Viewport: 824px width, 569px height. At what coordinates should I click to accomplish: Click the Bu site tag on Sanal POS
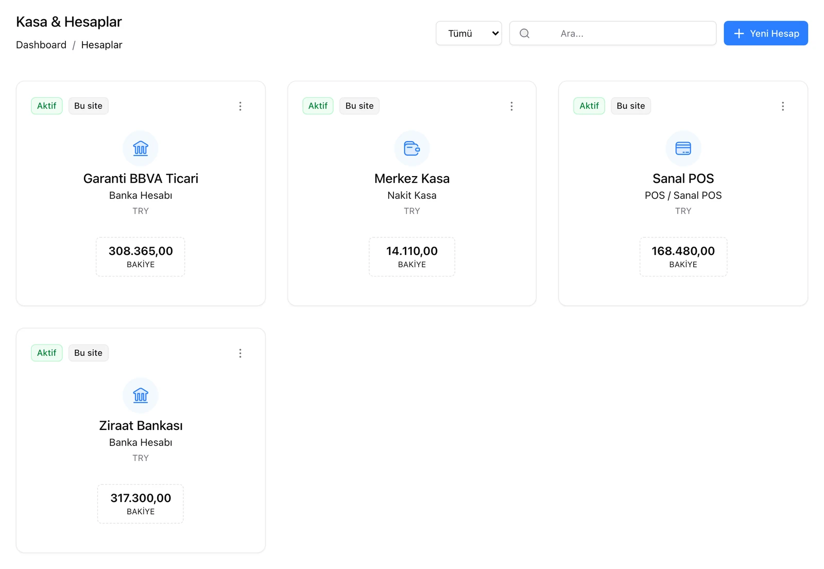click(x=631, y=106)
